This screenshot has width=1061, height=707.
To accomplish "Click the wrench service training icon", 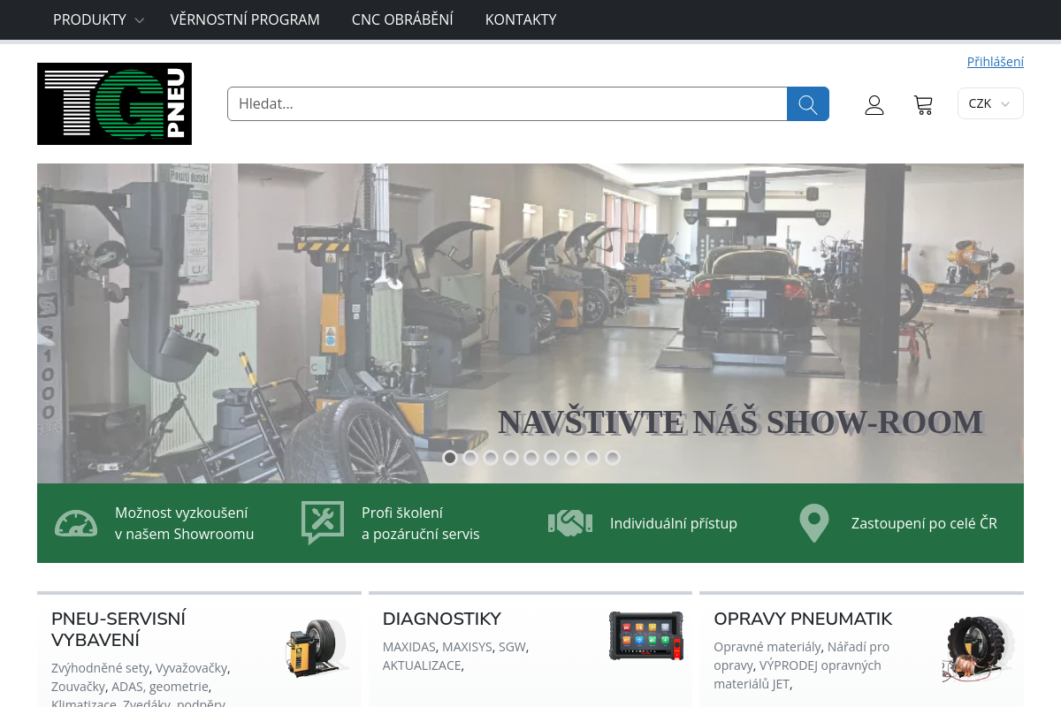I will (x=322, y=522).
